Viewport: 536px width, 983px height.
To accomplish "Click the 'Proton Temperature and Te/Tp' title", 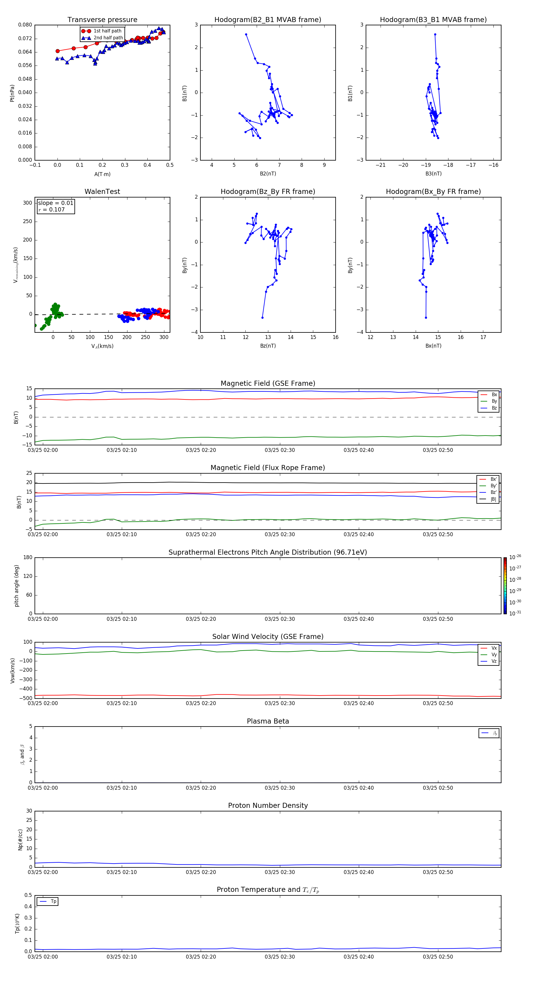I will pyautogui.click(x=268, y=890).
